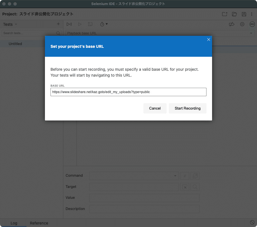The height and width of the screenshot is (227, 257).
Task: Open project folder icon
Action: [234, 14]
